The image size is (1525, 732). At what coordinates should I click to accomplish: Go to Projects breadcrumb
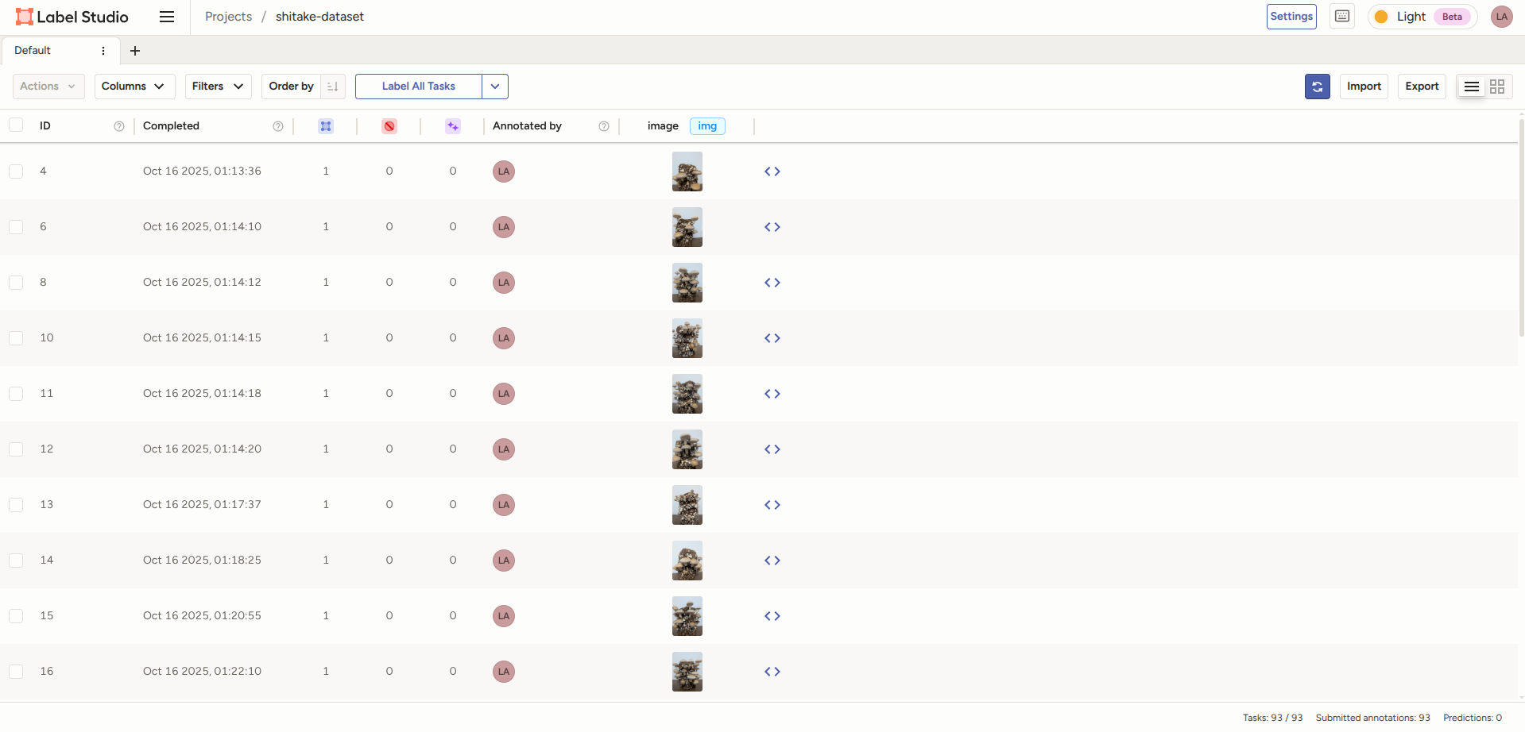click(x=228, y=17)
